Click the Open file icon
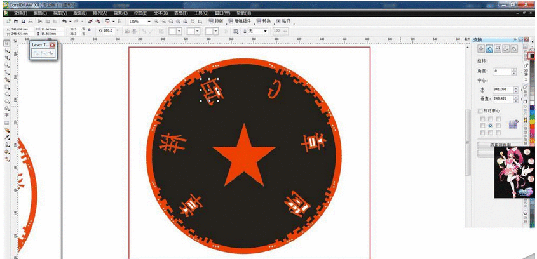The image size is (537, 259). coord(16,21)
